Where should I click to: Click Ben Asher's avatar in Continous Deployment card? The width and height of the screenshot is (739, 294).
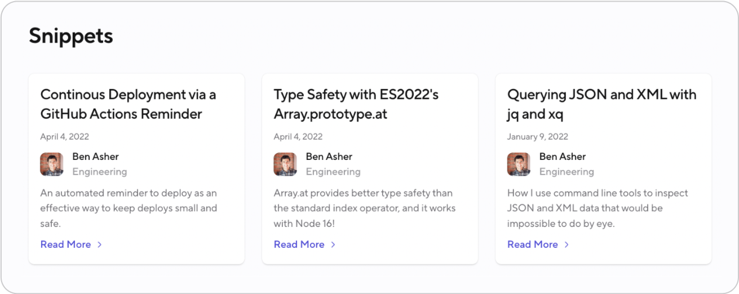52,164
